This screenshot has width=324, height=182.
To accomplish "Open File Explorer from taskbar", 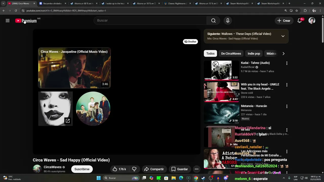I will 174,178.
